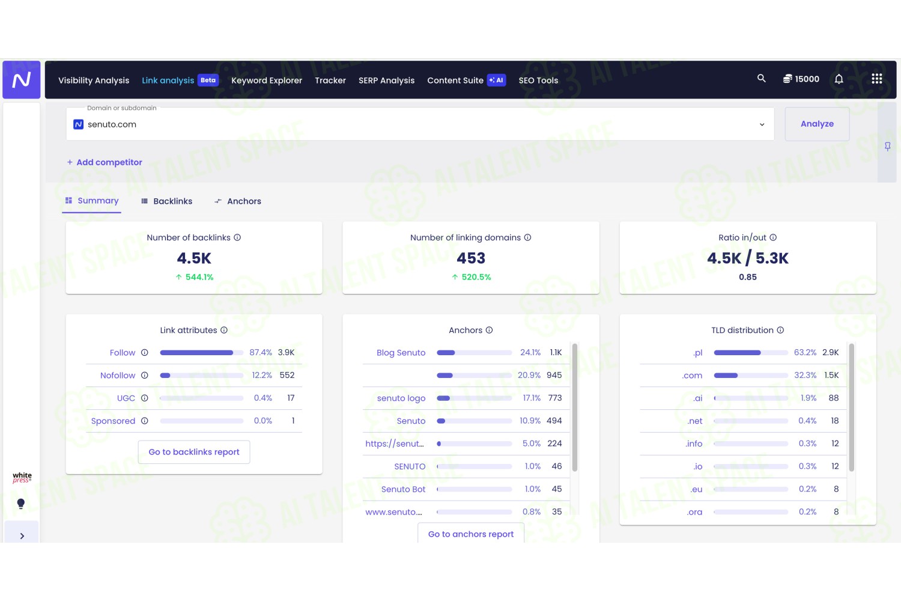This screenshot has height=601, width=901.
Task: Click the senuto logo anchor
Action: (401, 398)
